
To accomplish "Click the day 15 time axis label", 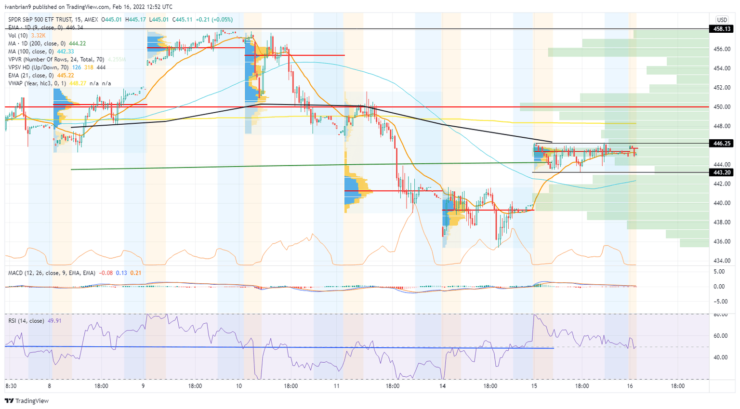I will [x=534, y=386].
